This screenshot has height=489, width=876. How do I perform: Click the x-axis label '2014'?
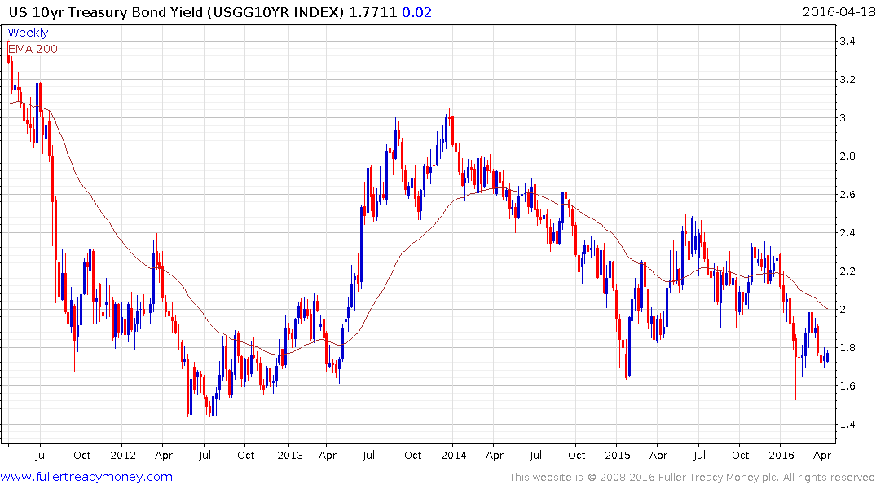(x=453, y=455)
